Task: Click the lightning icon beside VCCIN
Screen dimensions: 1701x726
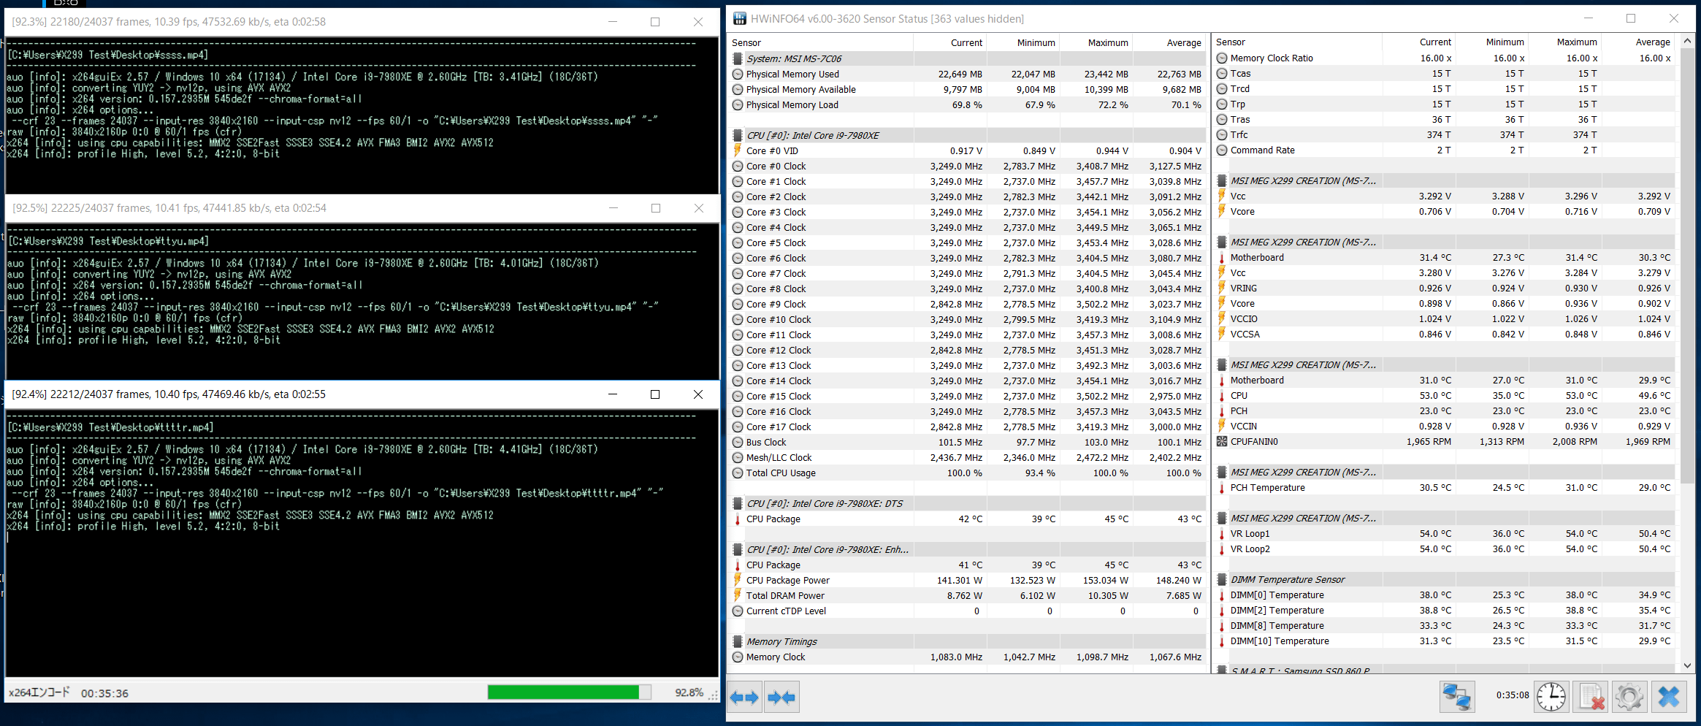Action: (1222, 426)
